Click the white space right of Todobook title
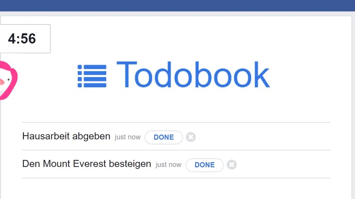Image resolution: width=355 pixels, height=199 pixels. 310,75
